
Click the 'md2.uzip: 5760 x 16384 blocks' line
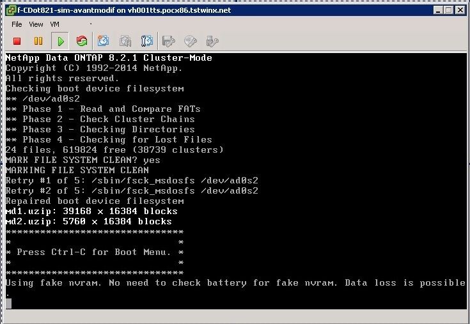tap(88, 221)
